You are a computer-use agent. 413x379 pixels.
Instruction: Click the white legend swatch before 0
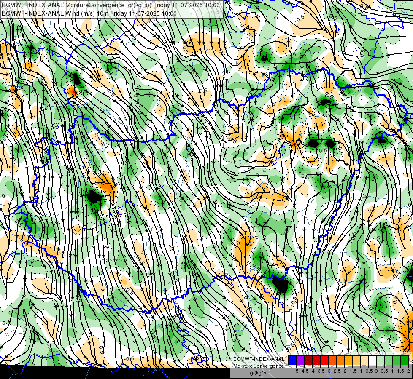click(373, 360)
